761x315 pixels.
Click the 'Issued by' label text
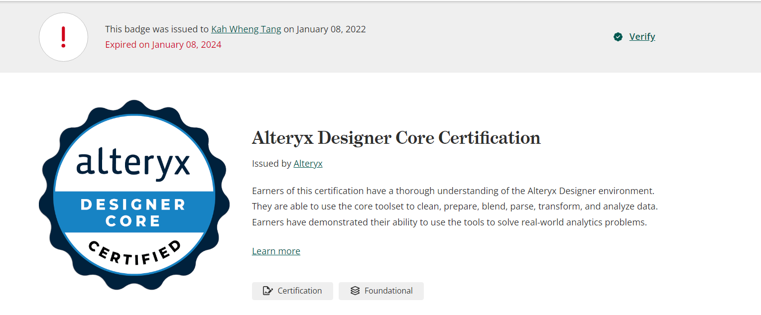271,163
